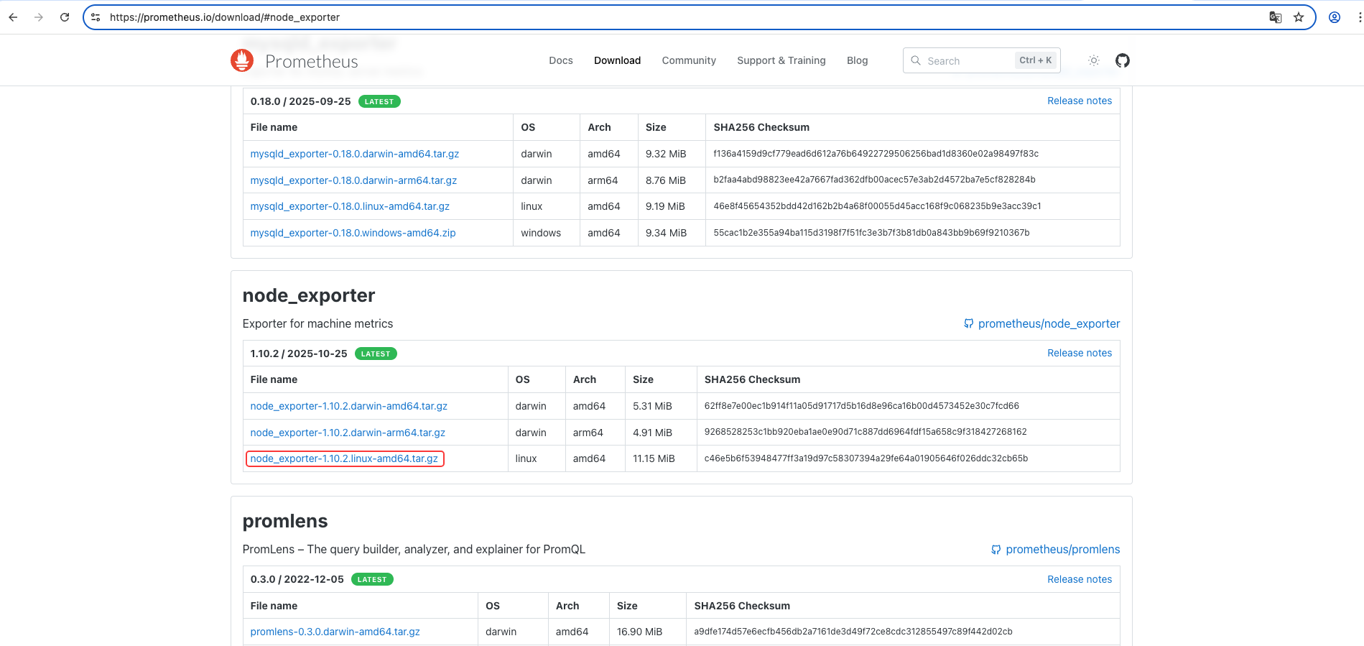
Task: Download mysqld_exporter-0.18.0.linux-amd64.tar.gz
Action: click(x=350, y=206)
